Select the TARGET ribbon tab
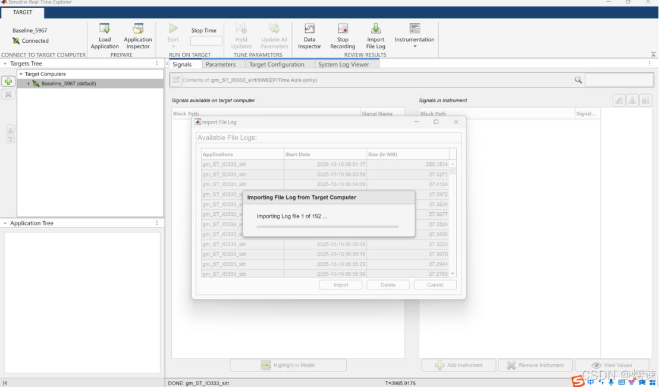This screenshot has height=387, width=659. coord(23,12)
